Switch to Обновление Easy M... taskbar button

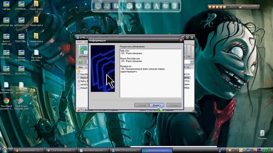[157, 150]
